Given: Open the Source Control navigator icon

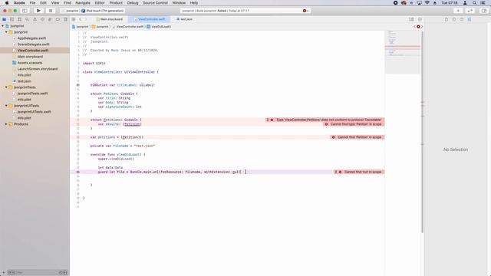Looking at the screenshot, I should [x=12, y=19].
